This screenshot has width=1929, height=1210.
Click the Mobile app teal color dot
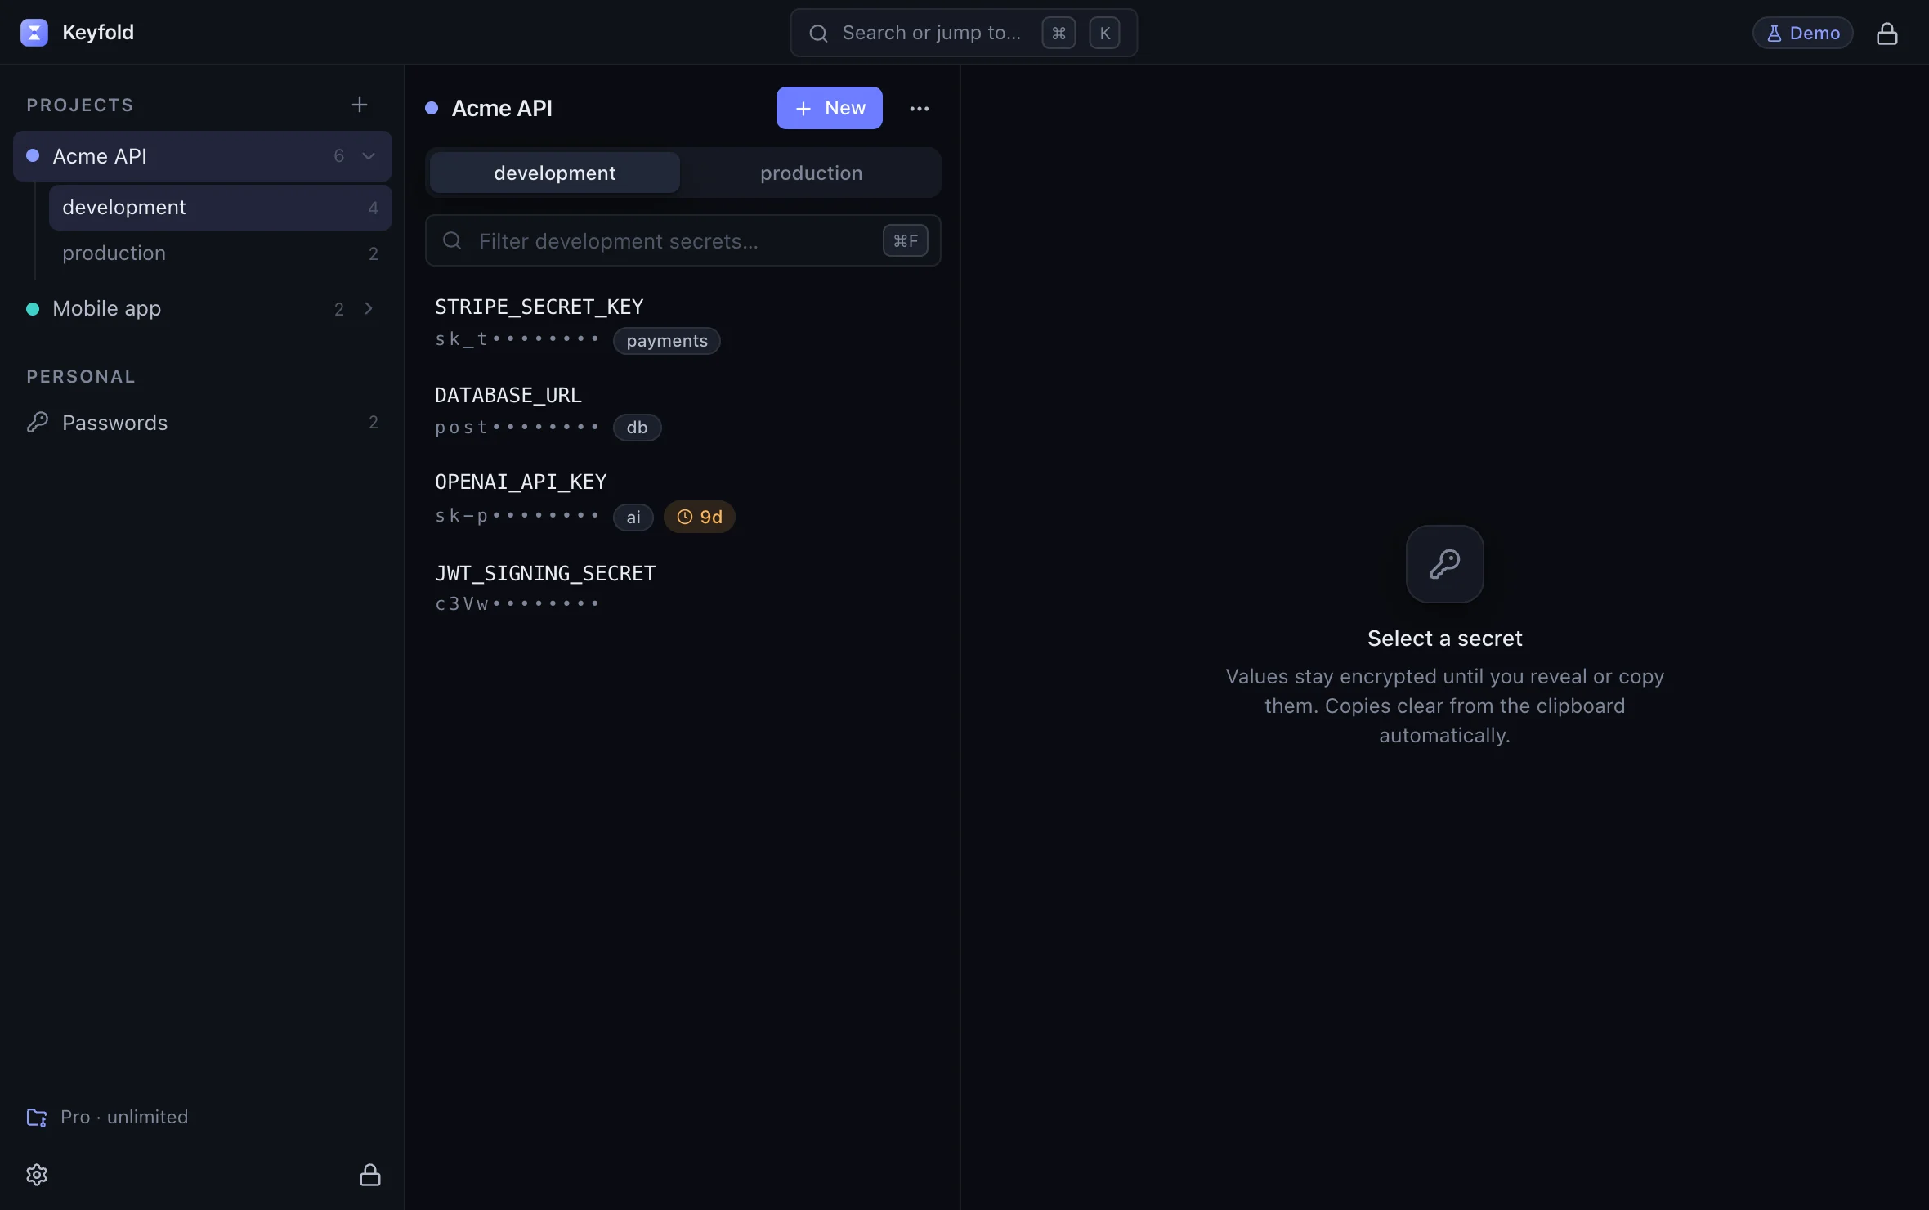33,308
